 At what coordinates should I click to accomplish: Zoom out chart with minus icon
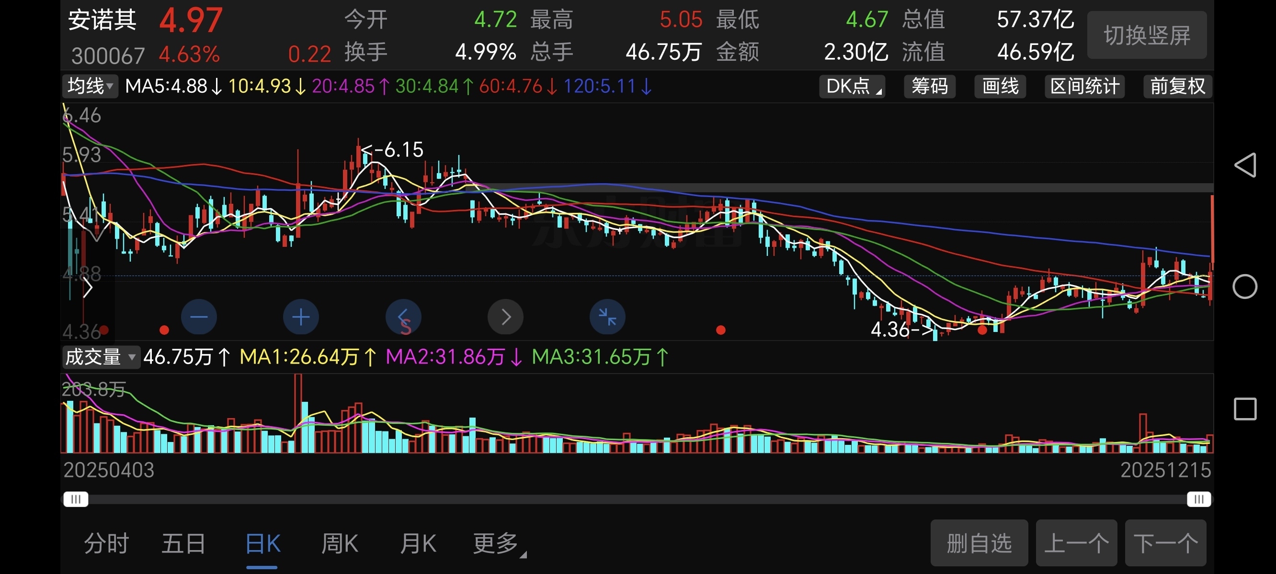tap(199, 317)
